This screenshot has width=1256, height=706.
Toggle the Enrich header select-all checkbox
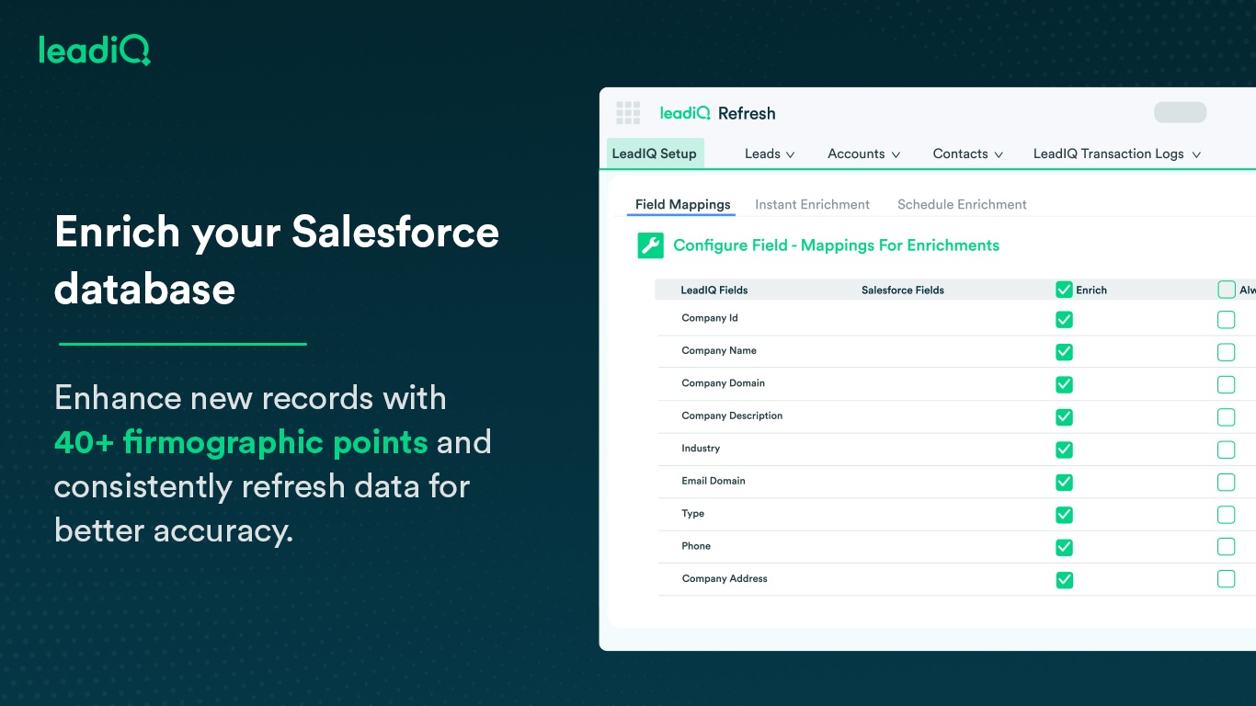[1064, 290]
